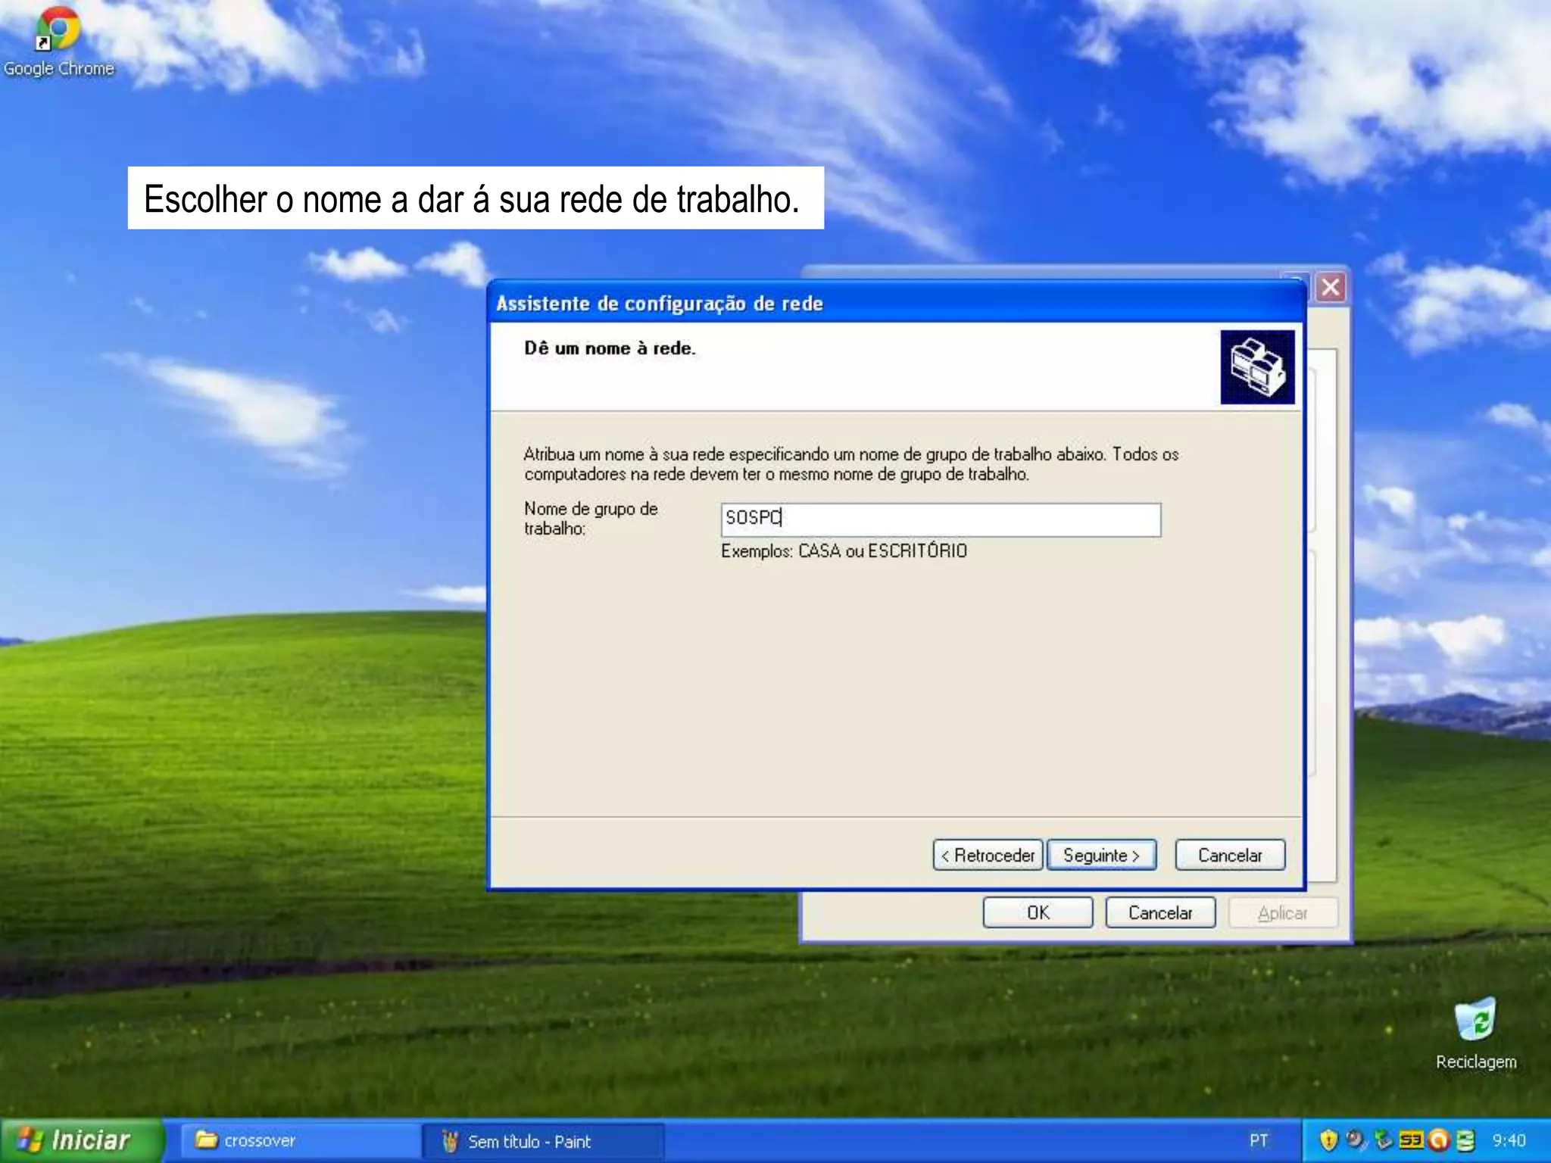Select the Reciclagem recycle bin icon
Viewport: 1551px width, 1163px height.
click(1475, 1033)
